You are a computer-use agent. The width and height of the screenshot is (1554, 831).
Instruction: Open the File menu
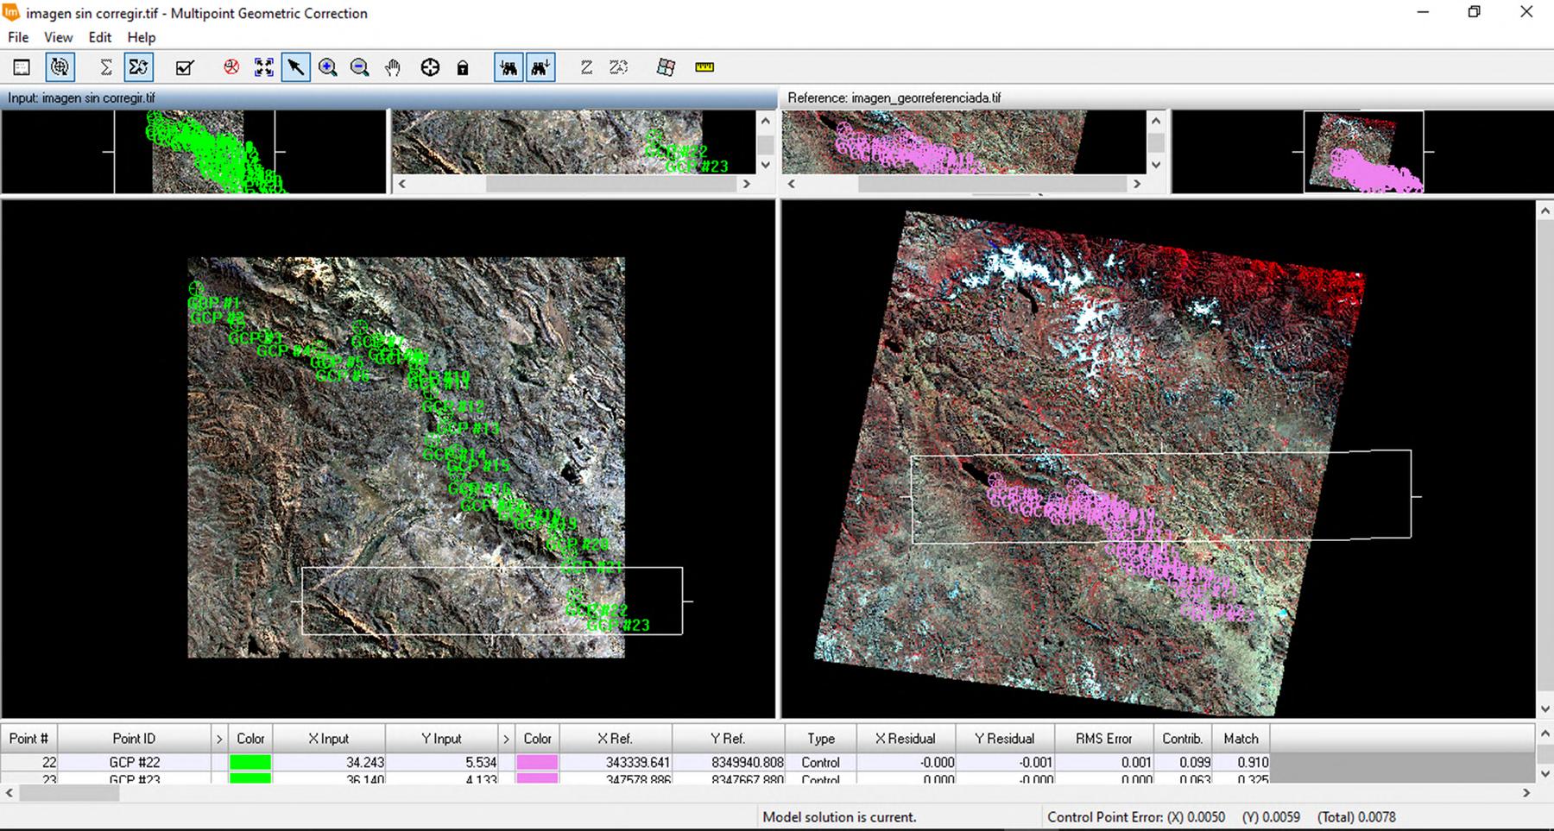pyautogui.click(x=18, y=37)
